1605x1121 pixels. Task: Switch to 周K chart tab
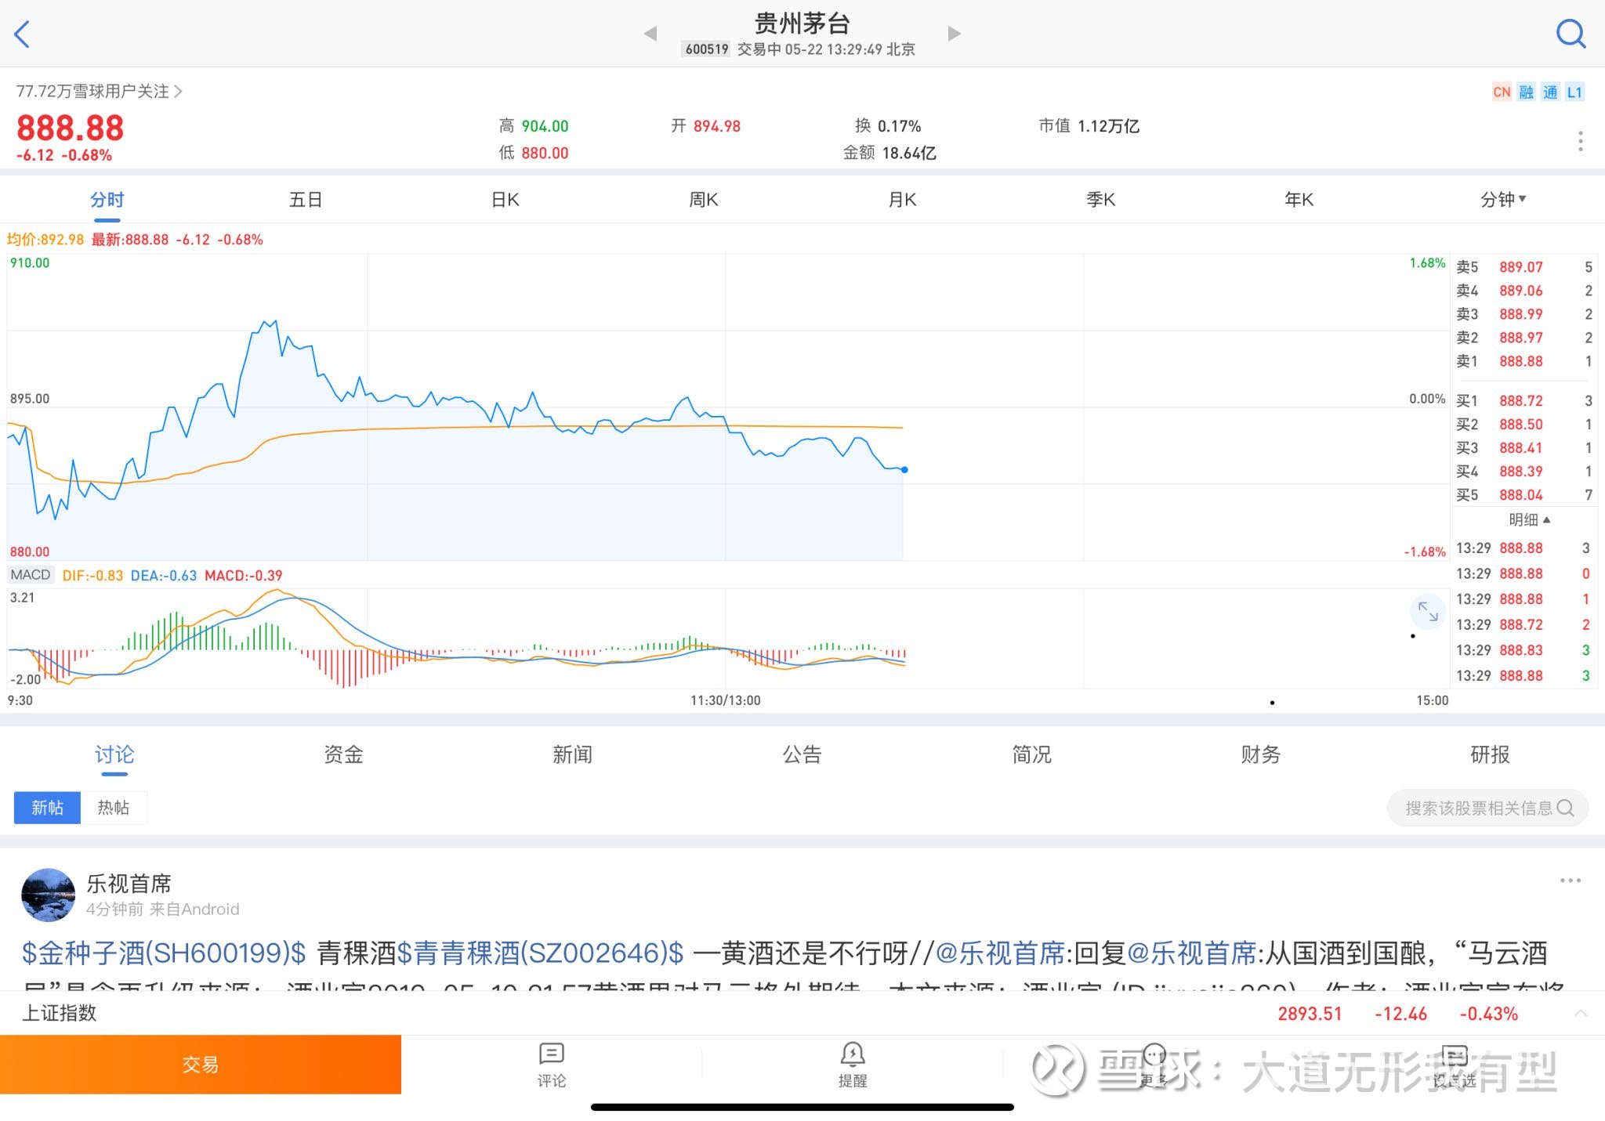pos(703,200)
